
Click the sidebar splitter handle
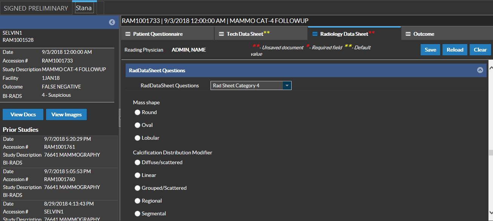[x=120, y=118]
